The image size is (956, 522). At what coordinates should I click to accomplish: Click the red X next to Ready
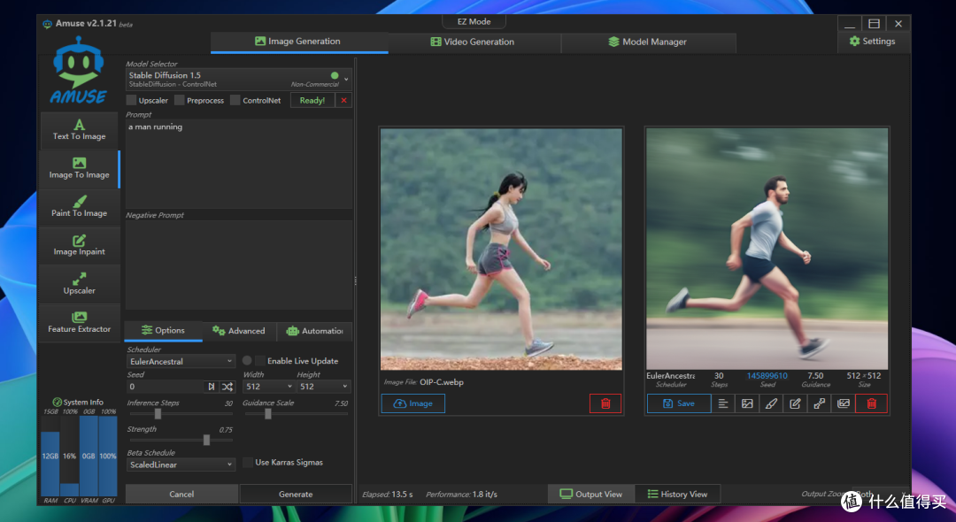[343, 101]
